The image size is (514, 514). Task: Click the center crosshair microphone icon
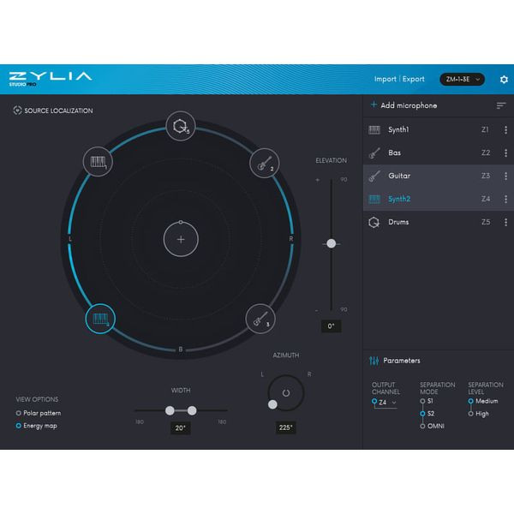(x=181, y=239)
